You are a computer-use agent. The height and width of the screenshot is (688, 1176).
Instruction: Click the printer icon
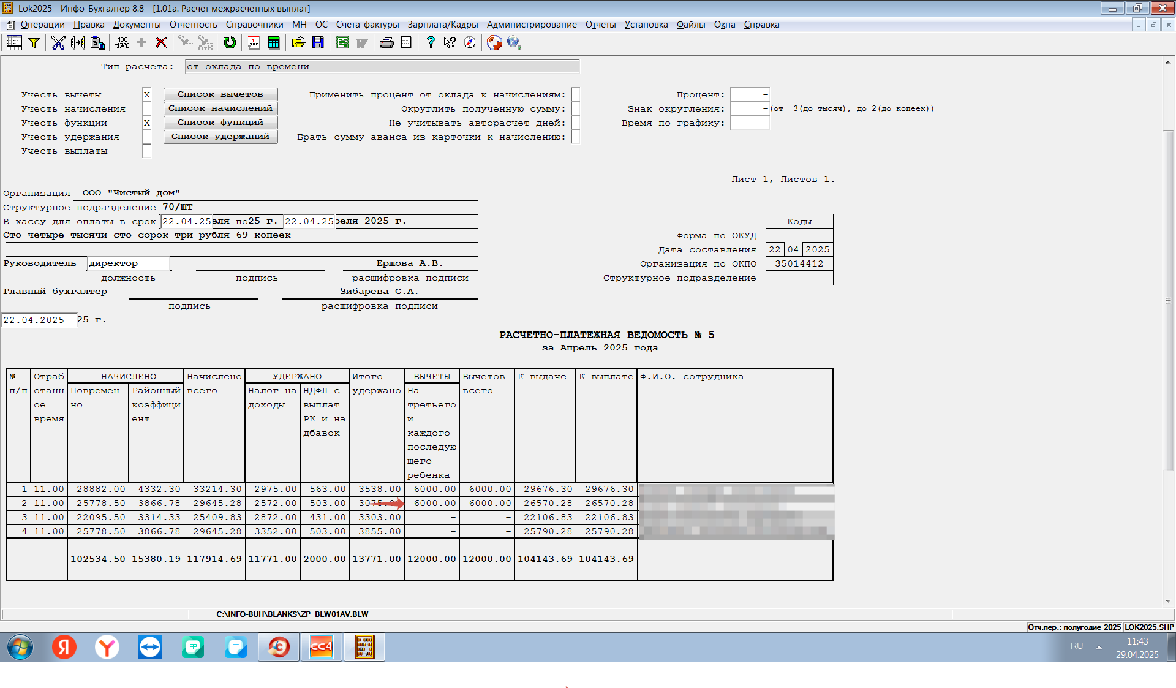[386, 42]
